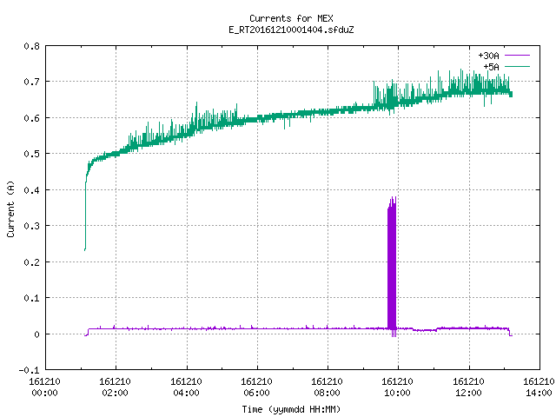The image size is (556, 417).
Task: Click the green +5A legend line sample
Action: point(517,66)
